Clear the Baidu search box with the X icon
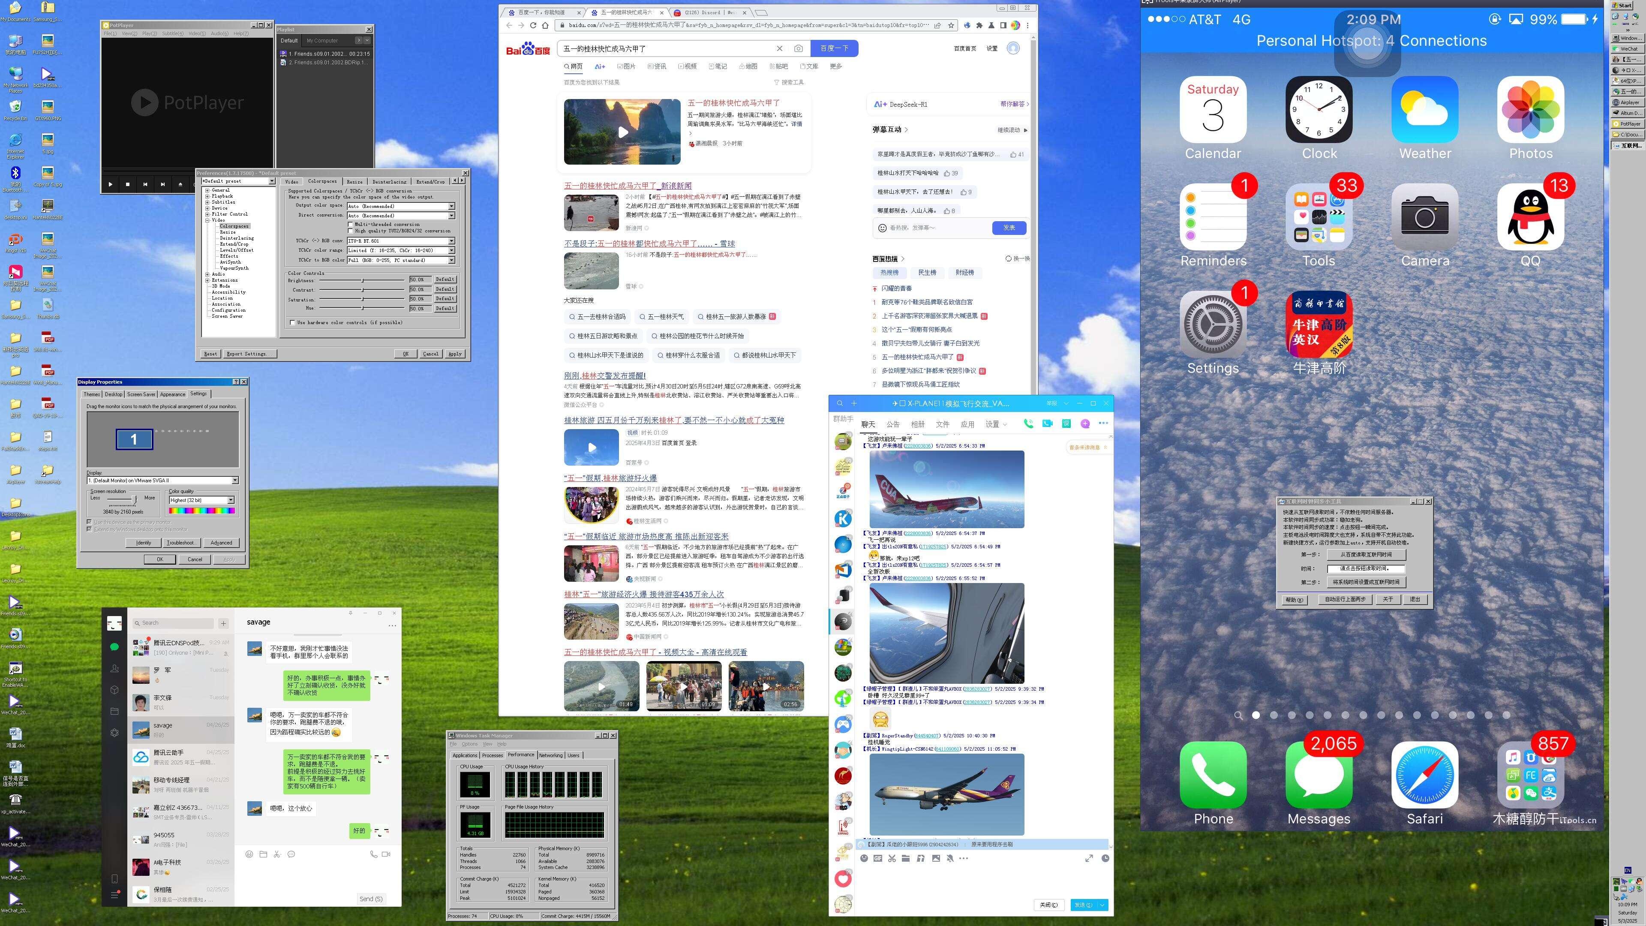Screen dimensions: 1646x926 tap(780, 48)
